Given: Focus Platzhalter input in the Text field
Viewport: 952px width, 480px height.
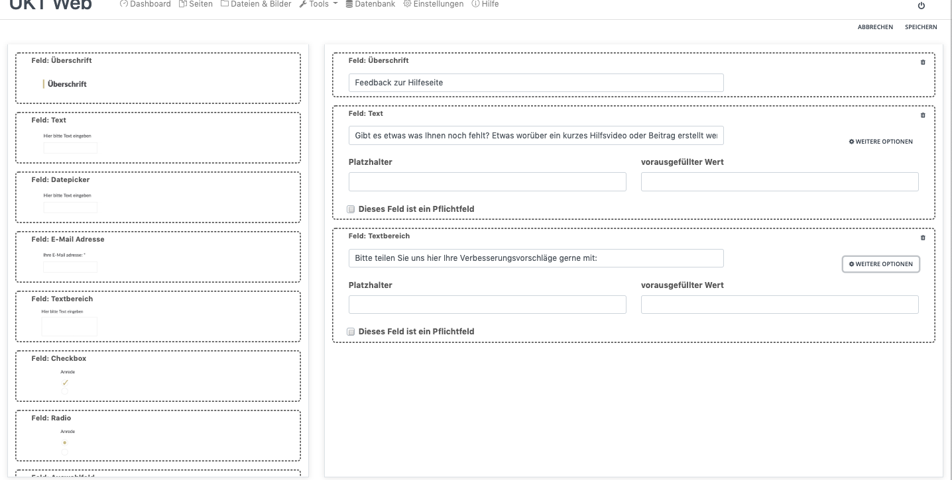Looking at the screenshot, I should 487,181.
